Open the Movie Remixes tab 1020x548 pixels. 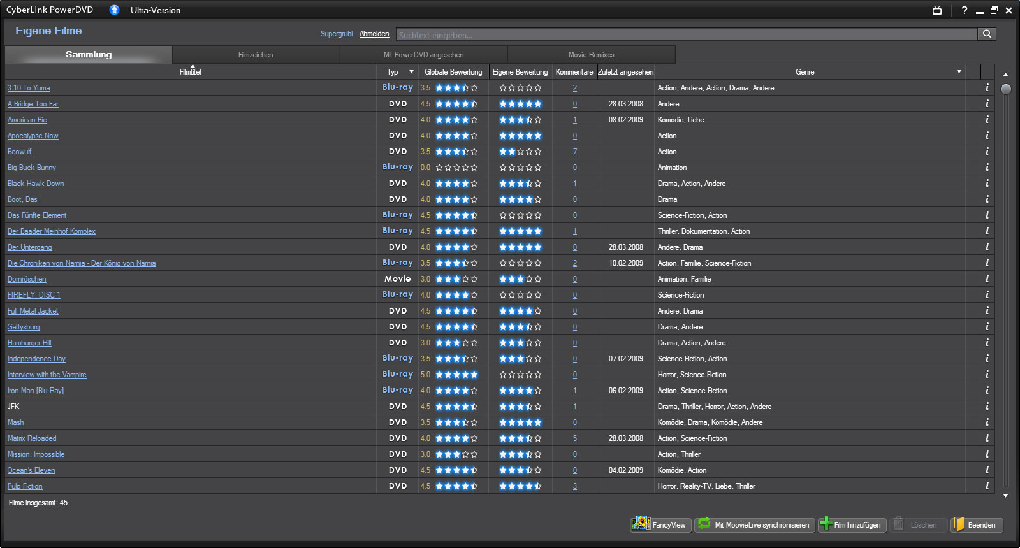591,55
